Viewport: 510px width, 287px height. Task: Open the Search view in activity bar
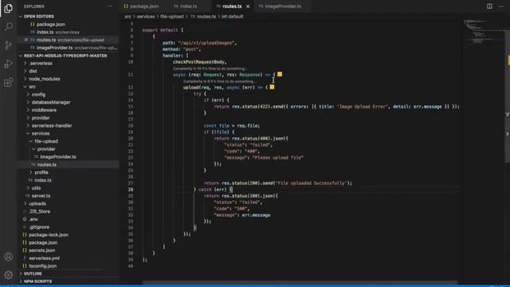9,26
